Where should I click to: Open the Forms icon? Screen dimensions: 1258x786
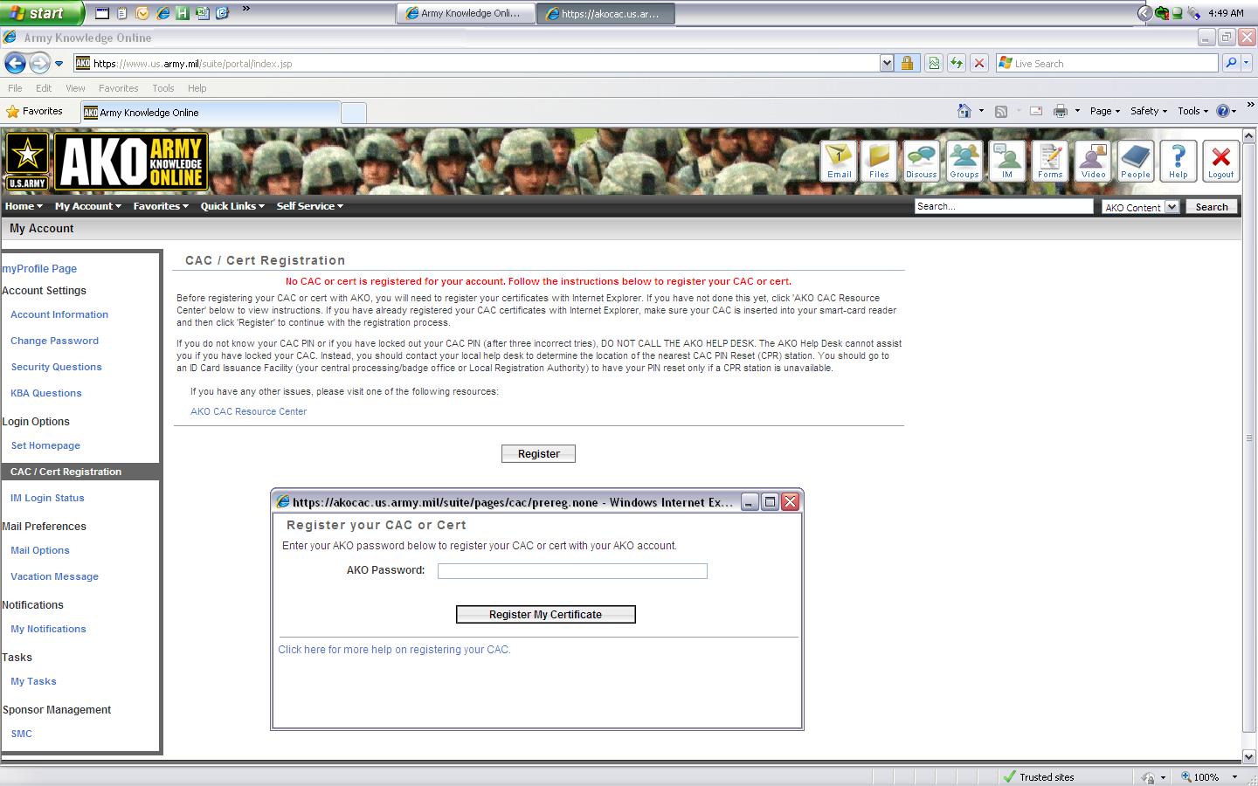(1049, 161)
